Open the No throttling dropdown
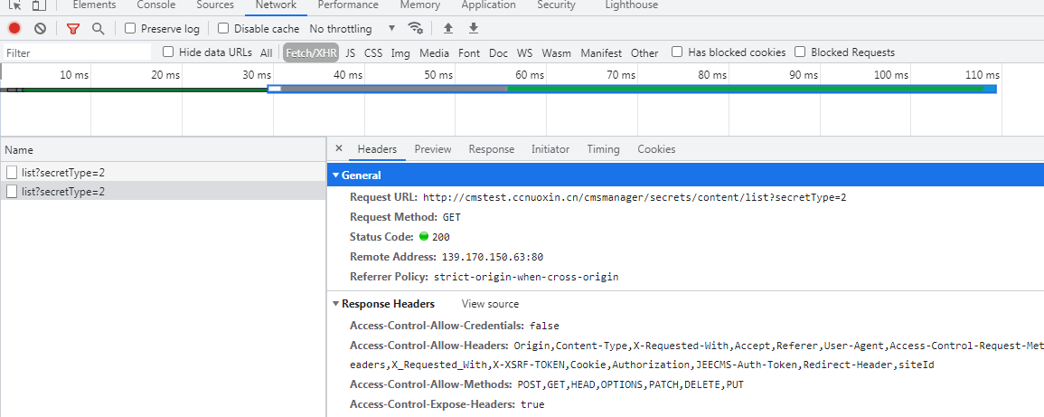1044x417 pixels. point(353,29)
